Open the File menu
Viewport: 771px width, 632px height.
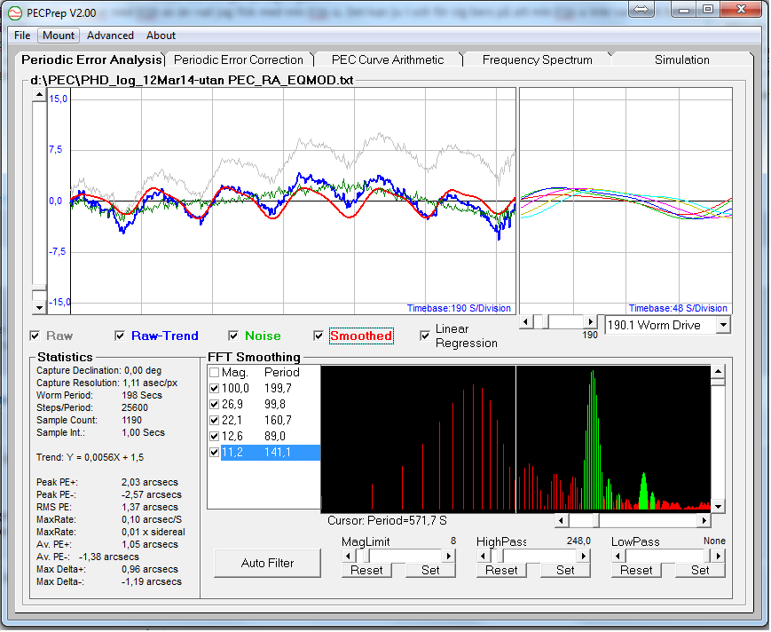[x=22, y=36]
